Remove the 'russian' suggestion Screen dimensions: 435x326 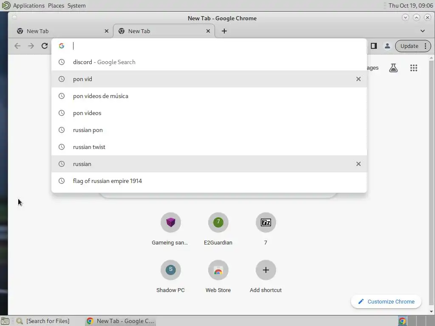[x=359, y=164]
